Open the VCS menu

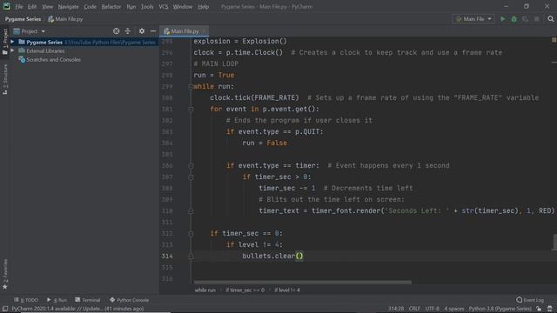(x=164, y=7)
